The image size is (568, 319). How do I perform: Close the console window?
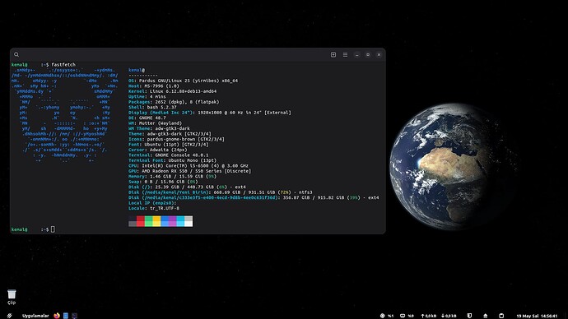pos(379,54)
